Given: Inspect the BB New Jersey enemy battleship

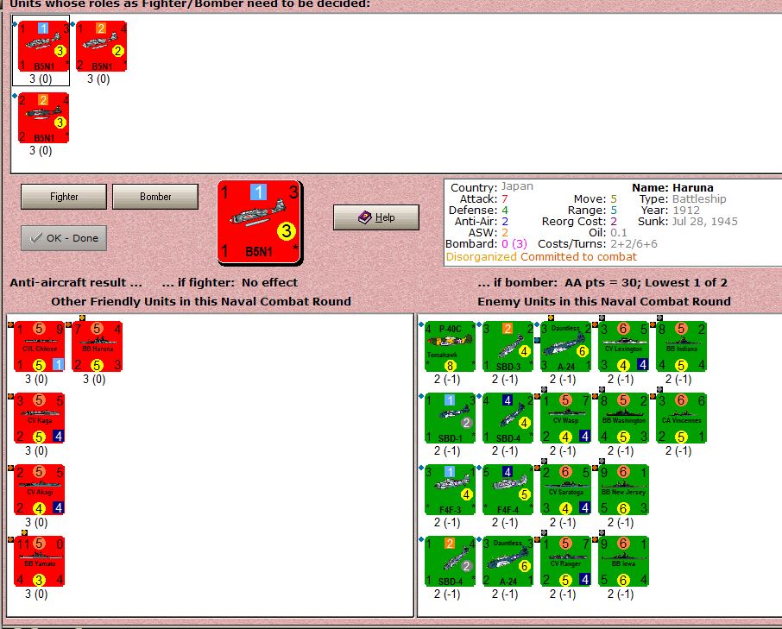Looking at the screenshot, I should point(623,490).
